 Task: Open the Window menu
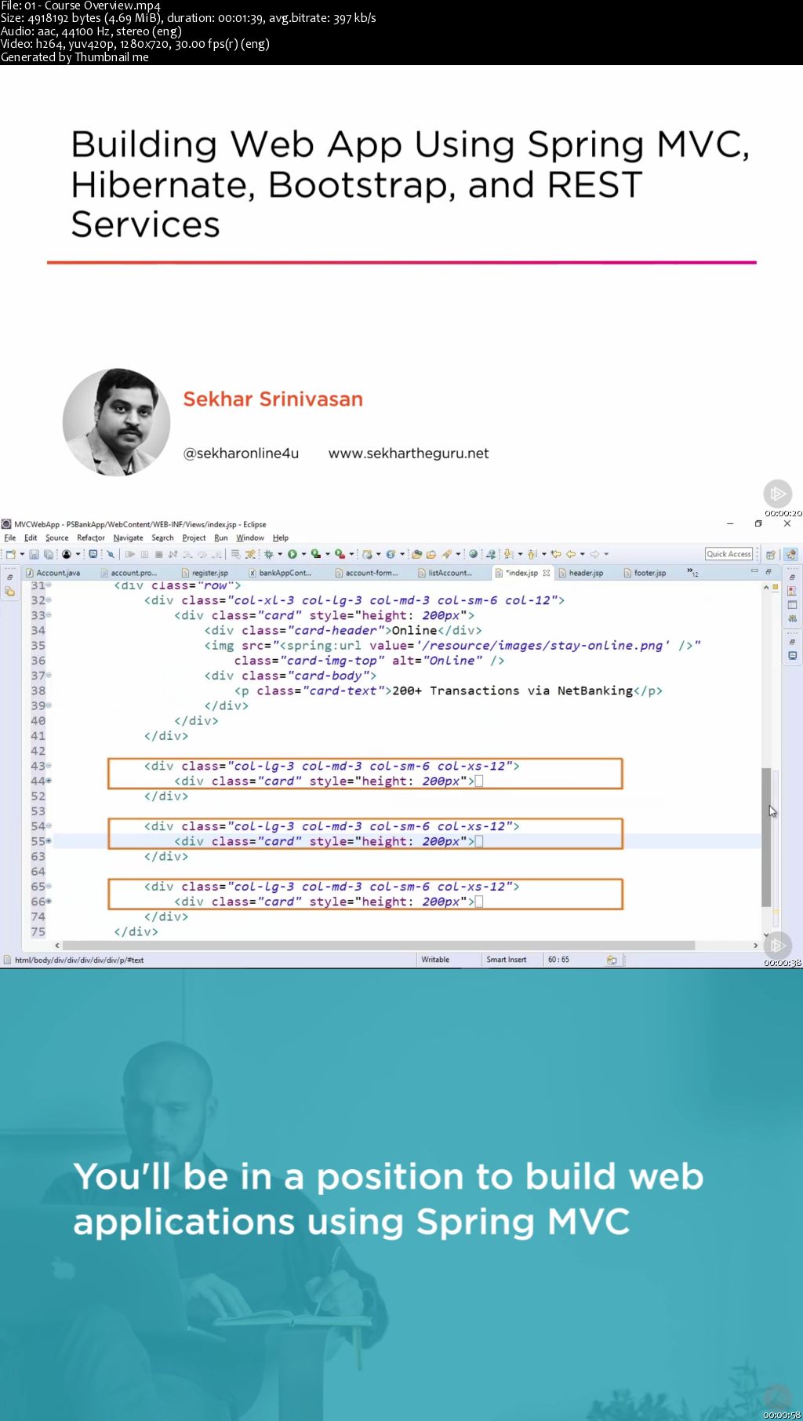click(x=250, y=538)
